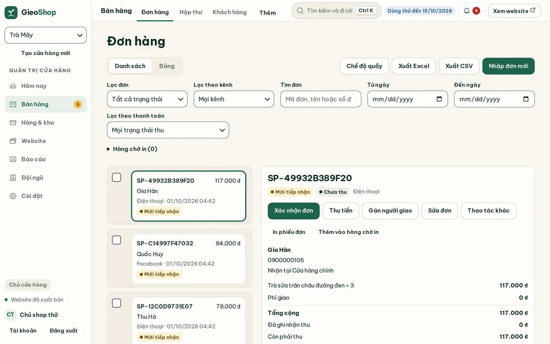Click the Sửa đơn button

tap(440, 211)
